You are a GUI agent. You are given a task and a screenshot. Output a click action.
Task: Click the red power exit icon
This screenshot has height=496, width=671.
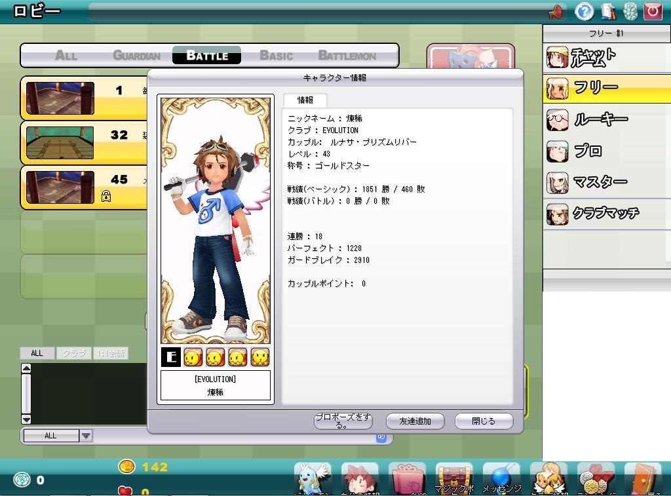pos(652,11)
